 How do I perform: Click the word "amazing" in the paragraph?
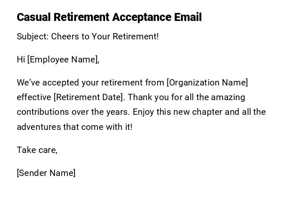click(x=228, y=97)
